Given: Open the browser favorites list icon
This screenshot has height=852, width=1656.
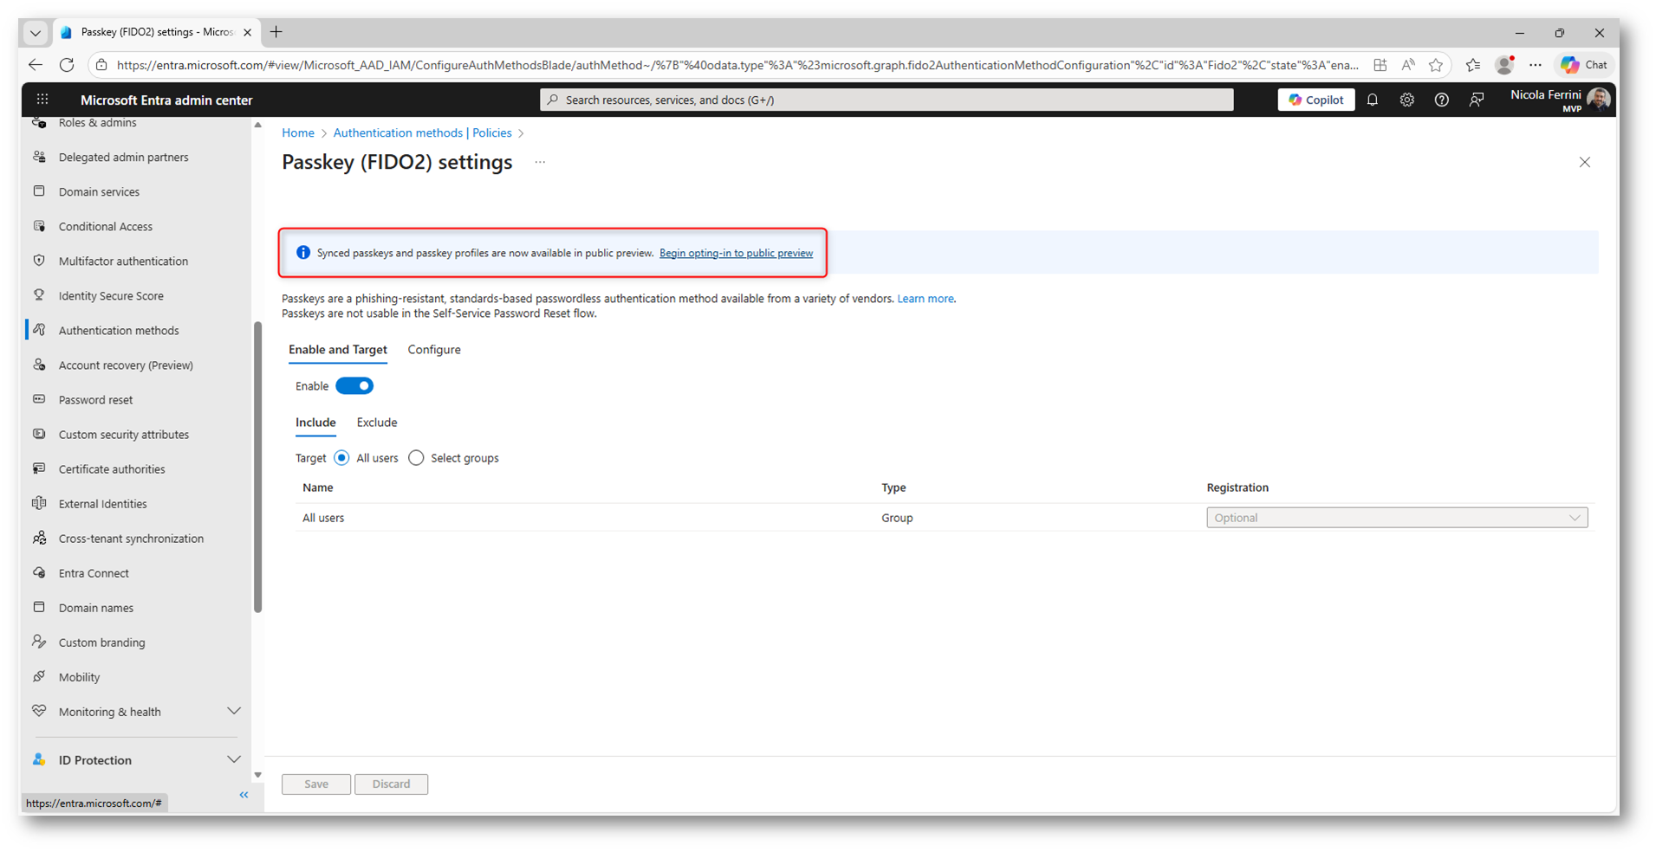Looking at the screenshot, I should (1473, 65).
